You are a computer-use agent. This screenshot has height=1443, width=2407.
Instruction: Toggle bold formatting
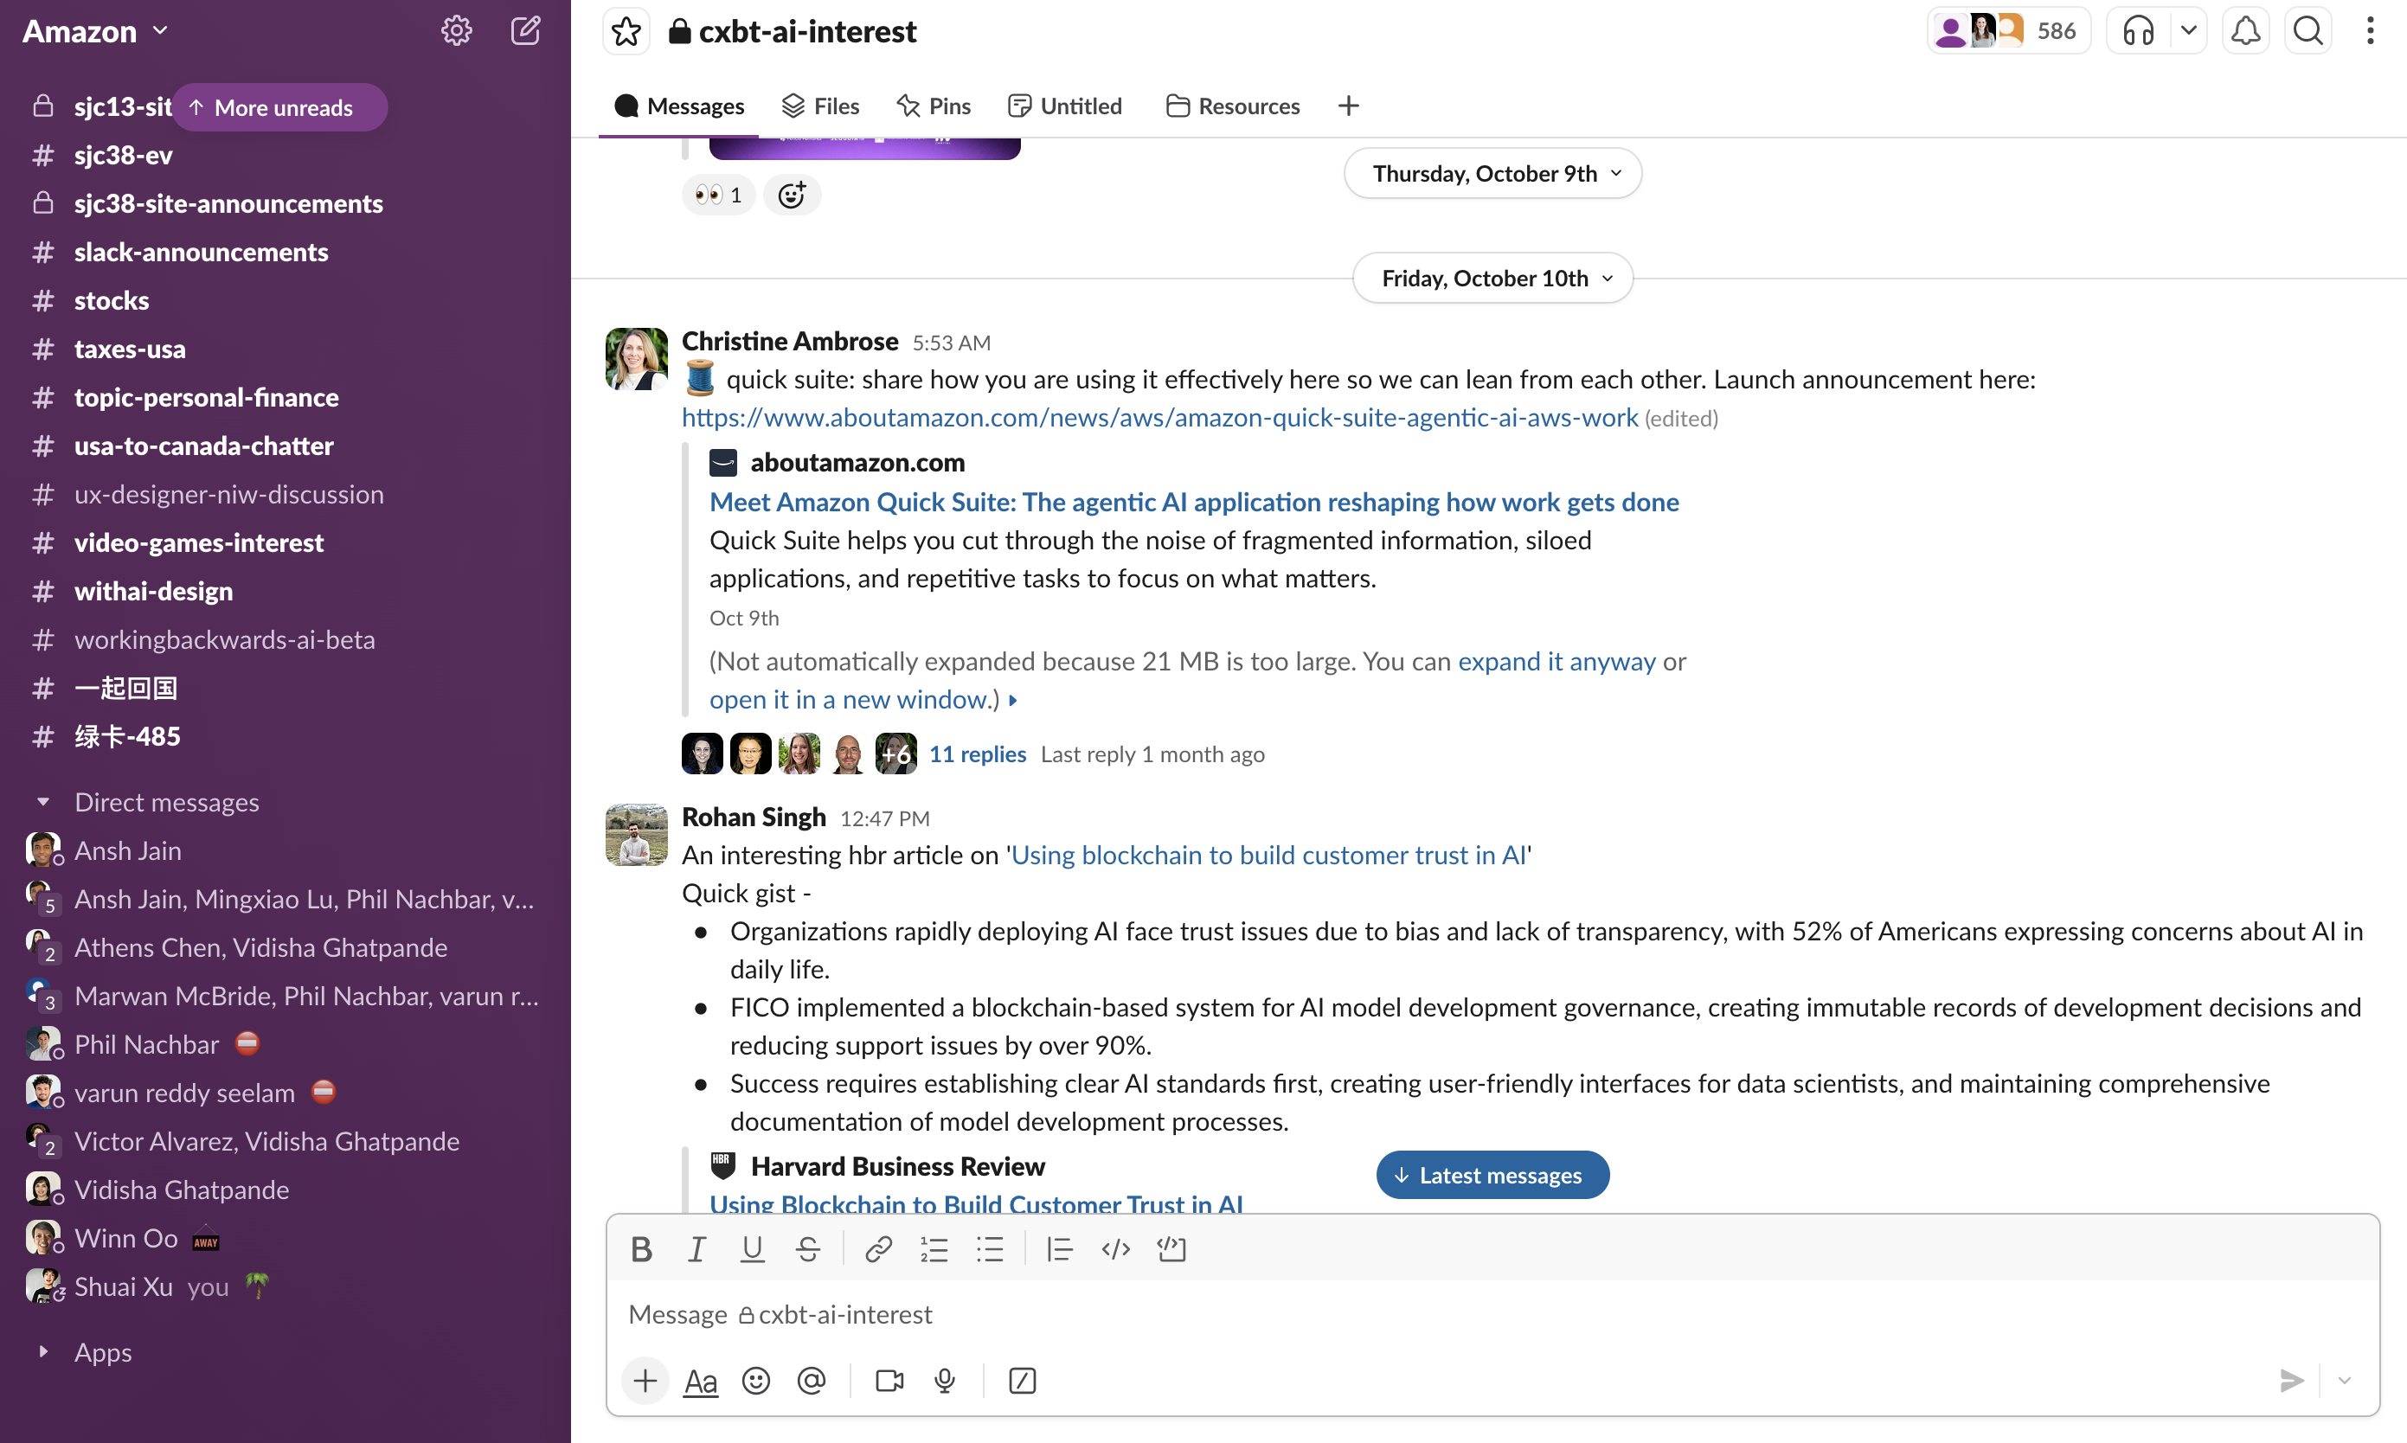(641, 1249)
